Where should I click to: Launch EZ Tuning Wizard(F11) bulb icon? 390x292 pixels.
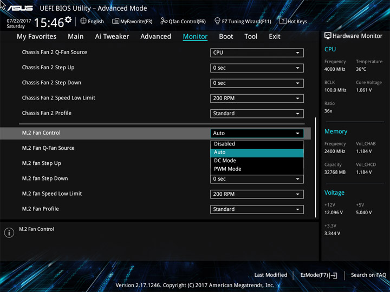click(217, 21)
